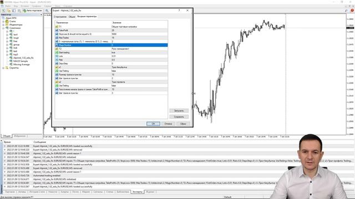Select the DepoStep parameter row
355x199 pixels.
coord(111,64)
